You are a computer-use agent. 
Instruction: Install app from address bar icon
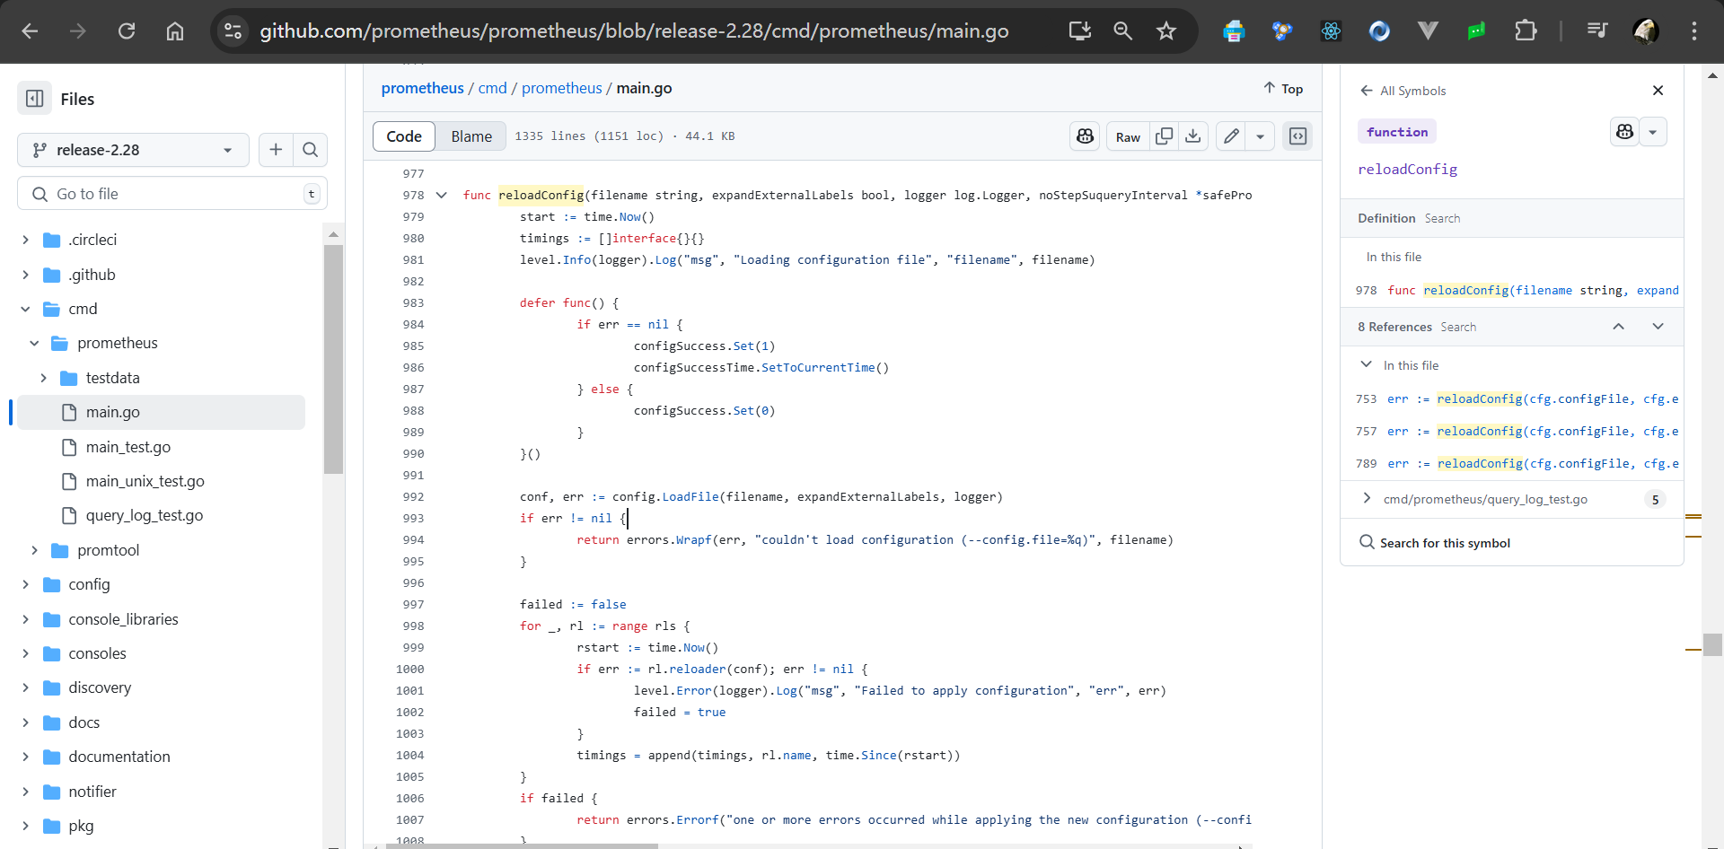pos(1079,31)
